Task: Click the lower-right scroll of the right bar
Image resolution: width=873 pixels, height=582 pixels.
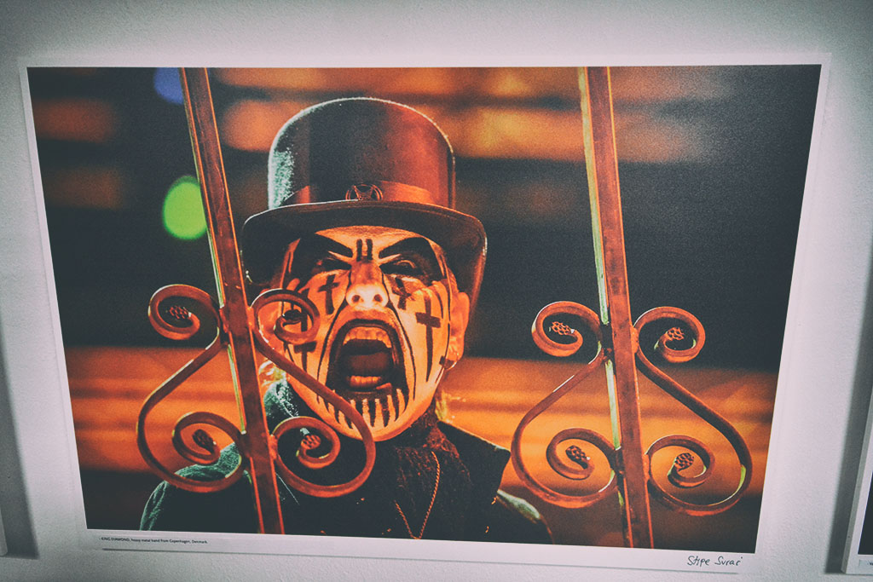Action: coord(682,463)
